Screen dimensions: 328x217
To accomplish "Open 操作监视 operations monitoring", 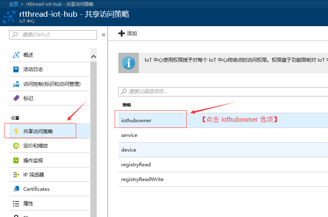I will pos(50,160).
